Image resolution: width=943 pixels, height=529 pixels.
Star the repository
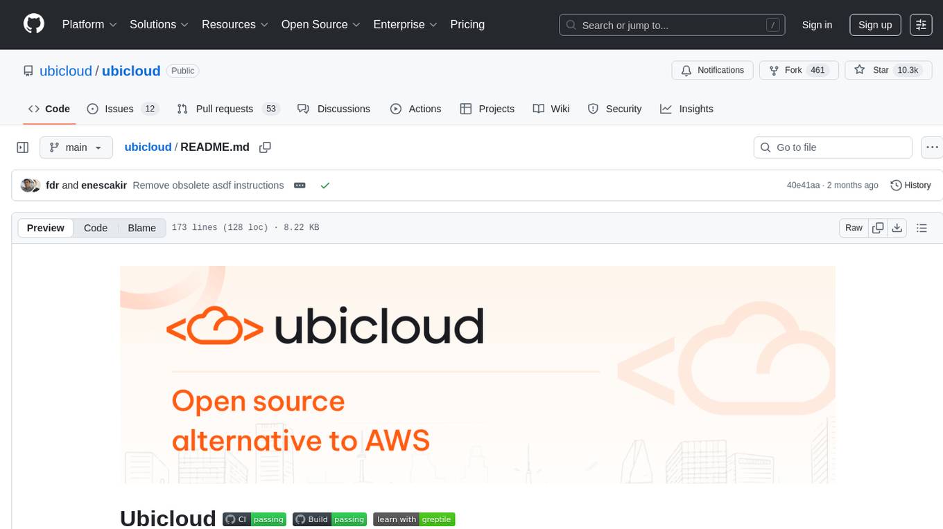(888, 70)
